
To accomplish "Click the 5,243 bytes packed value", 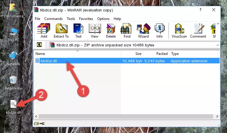I will pyautogui.click(x=154, y=61).
